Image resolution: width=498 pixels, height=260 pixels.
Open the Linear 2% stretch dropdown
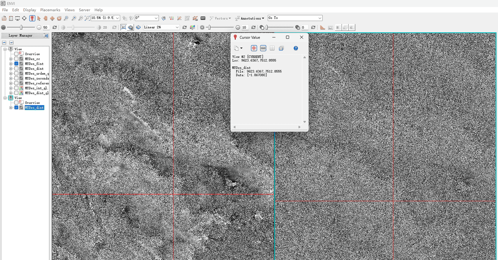pyautogui.click(x=177, y=28)
